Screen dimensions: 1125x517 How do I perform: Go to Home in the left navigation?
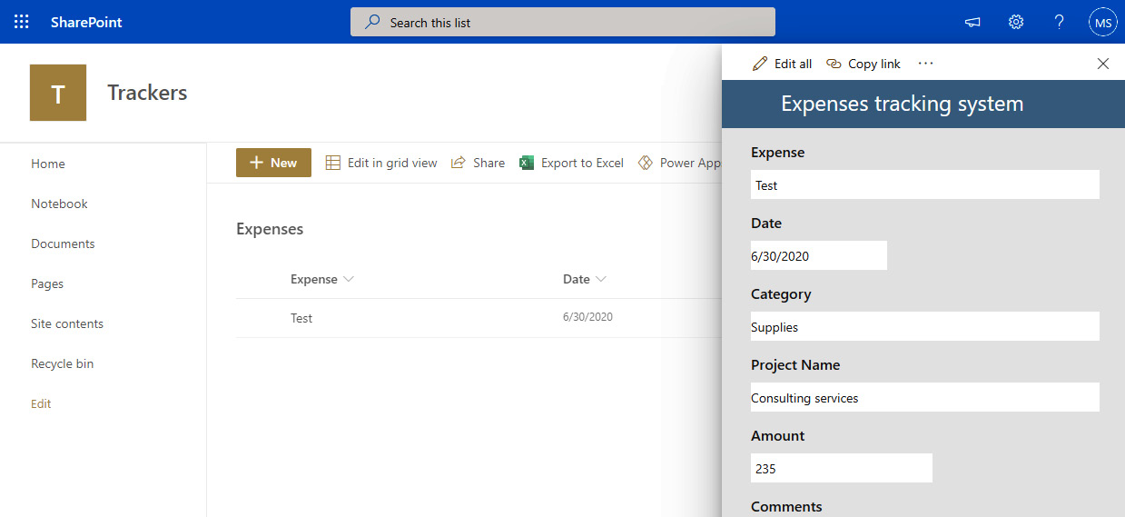48,164
